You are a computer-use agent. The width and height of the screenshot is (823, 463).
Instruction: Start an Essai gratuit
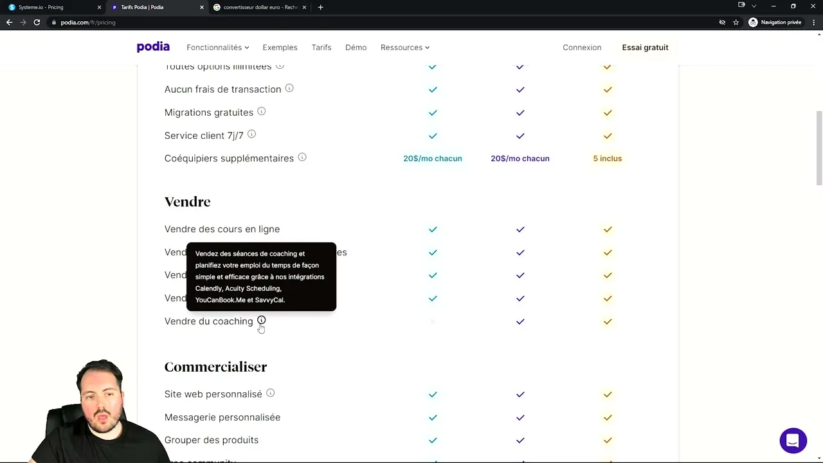point(645,47)
